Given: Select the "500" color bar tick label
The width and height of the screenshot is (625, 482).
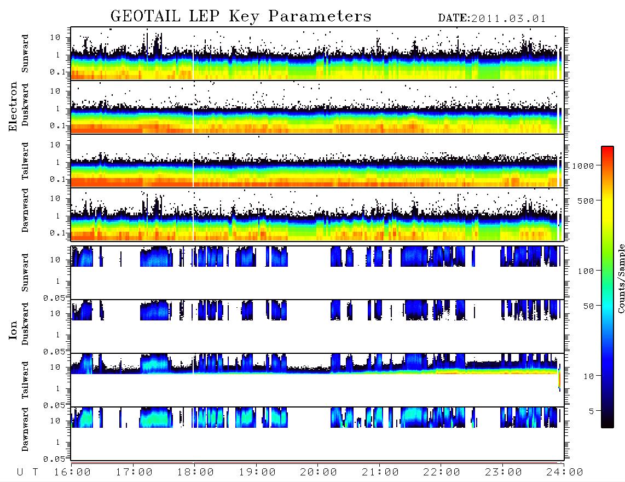Looking at the screenshot, I should [586, 200].
